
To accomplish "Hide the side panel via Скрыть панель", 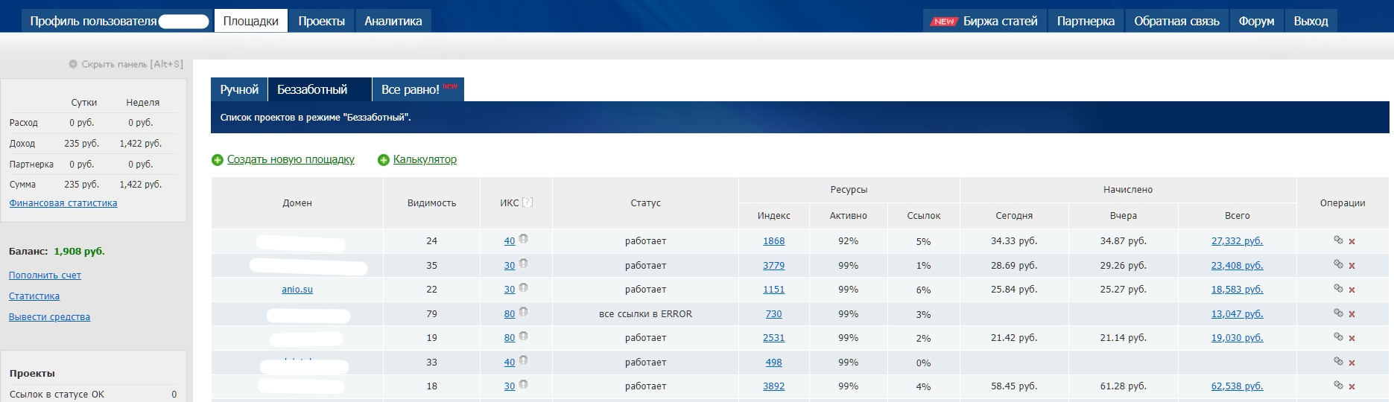I will tap(126, 64).
